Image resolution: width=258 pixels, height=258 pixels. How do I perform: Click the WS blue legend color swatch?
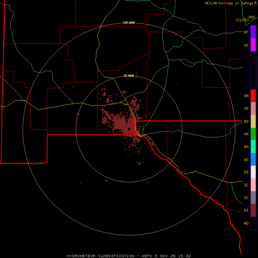click(x=253, y=159)
